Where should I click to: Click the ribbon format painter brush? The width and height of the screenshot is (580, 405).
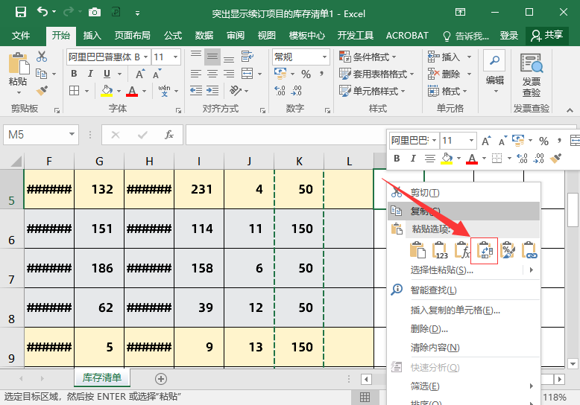click(x=42, y=90)
